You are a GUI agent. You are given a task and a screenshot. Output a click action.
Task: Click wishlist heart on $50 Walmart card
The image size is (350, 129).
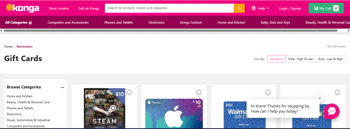pyautogui.click(x=268, y=92)
